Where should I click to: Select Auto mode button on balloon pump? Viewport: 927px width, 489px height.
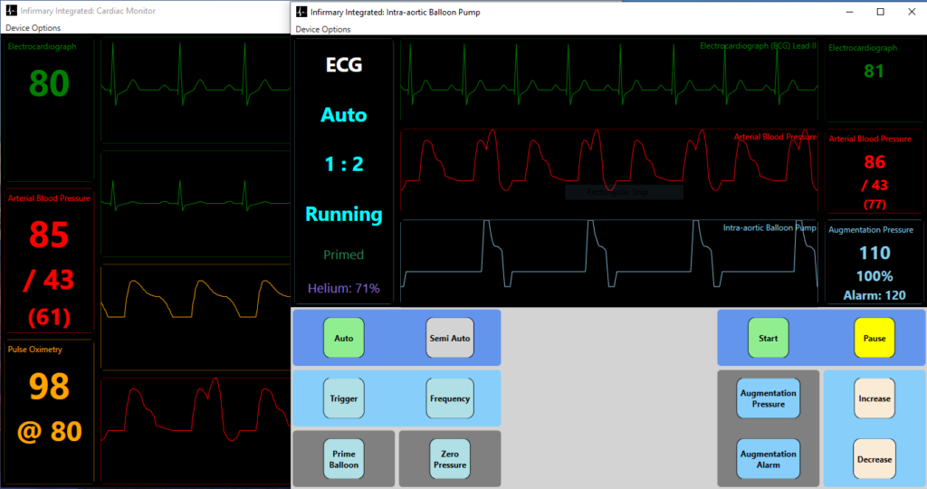click(343, 338)
